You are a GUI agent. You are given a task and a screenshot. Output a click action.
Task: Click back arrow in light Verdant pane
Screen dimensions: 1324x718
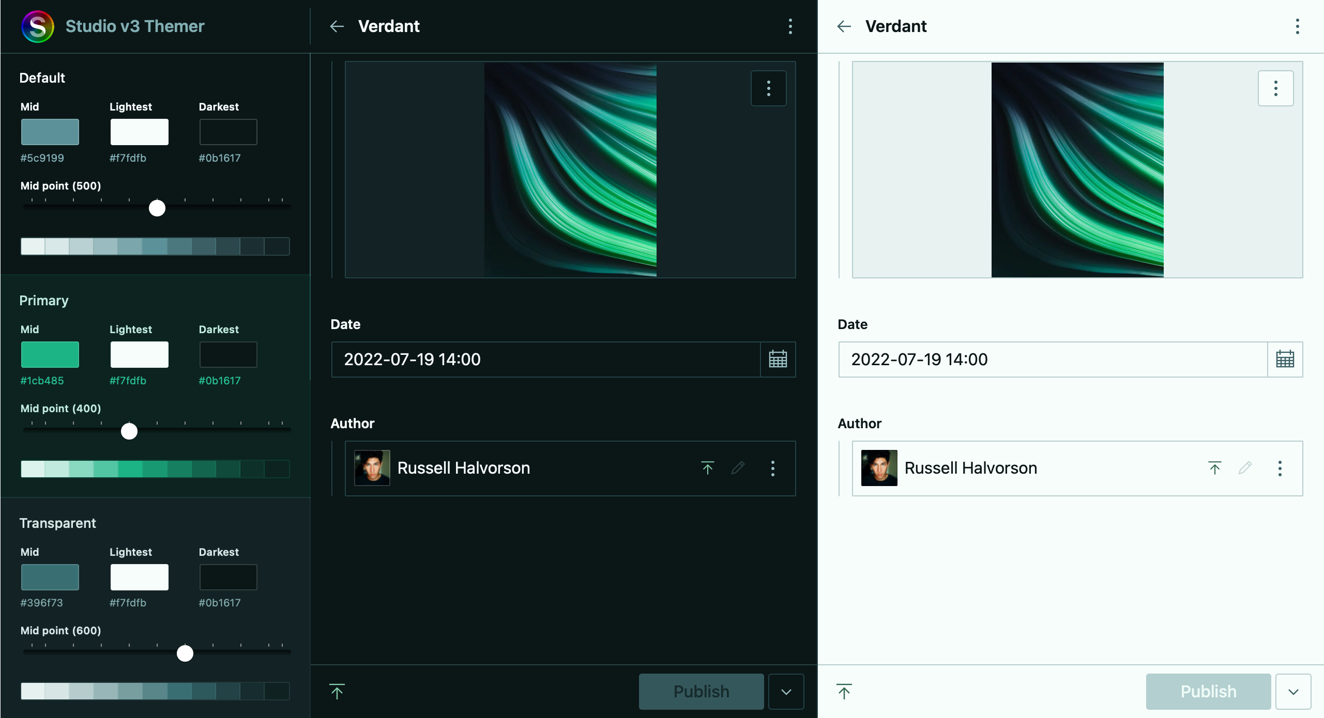point(844,26)
